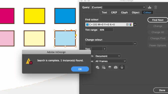Switch to the Text tab
Image resolution: width=168 pixels, height=94 pixels.
click(104, 12)
